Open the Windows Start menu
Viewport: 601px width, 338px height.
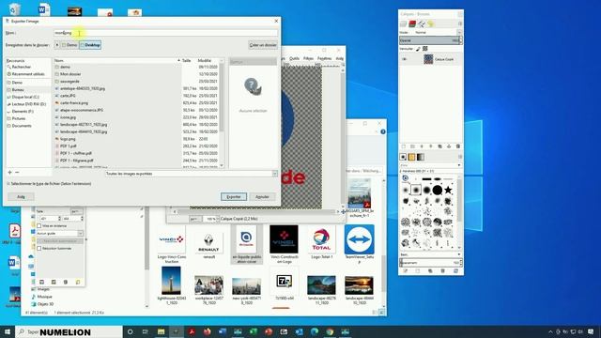8,331
